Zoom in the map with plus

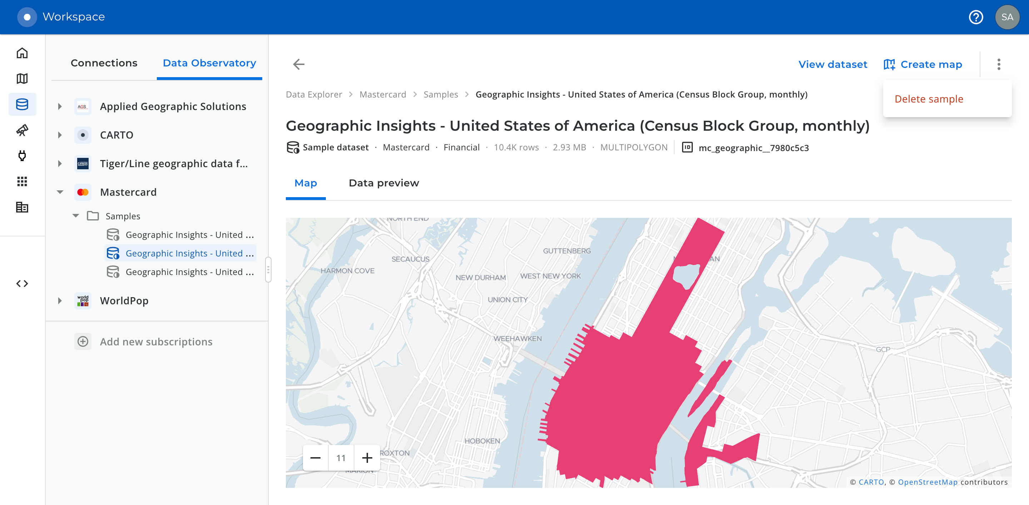pos(367,458)
